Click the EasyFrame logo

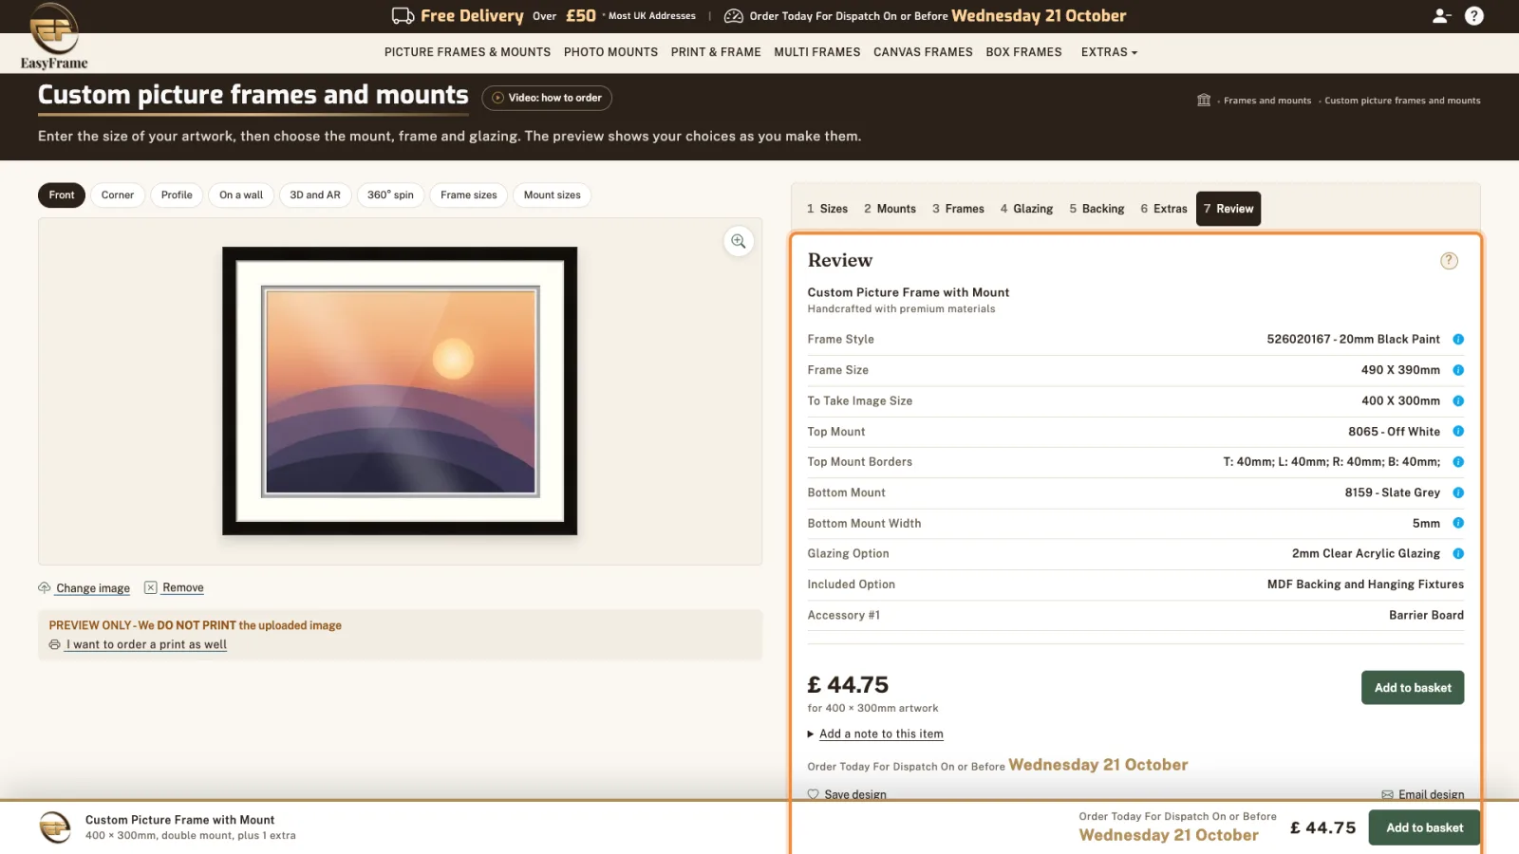tap(54, 37)
